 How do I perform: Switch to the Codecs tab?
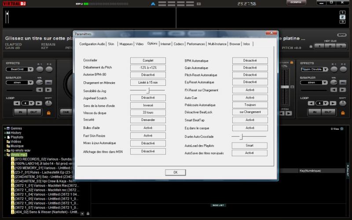179,44
